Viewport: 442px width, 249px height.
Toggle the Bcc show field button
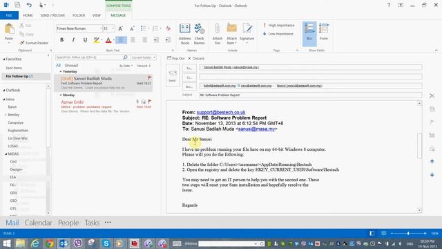click(x=309, y=34)
